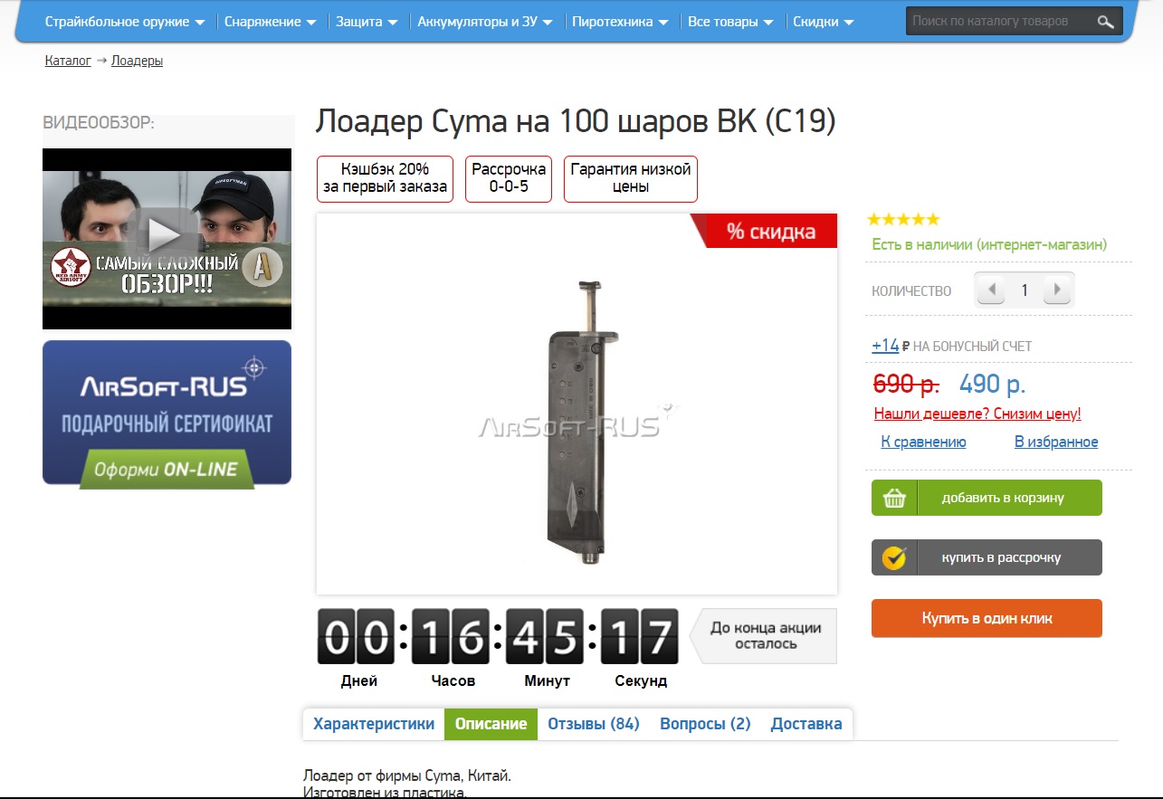Click the basket icon on add-to-cart button

[894, 498]
